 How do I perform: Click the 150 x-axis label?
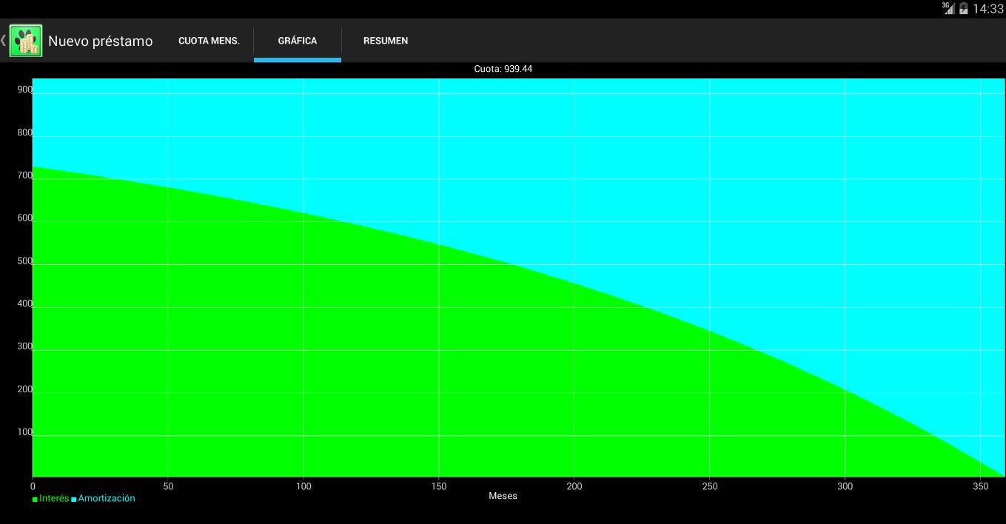[439, 486]
